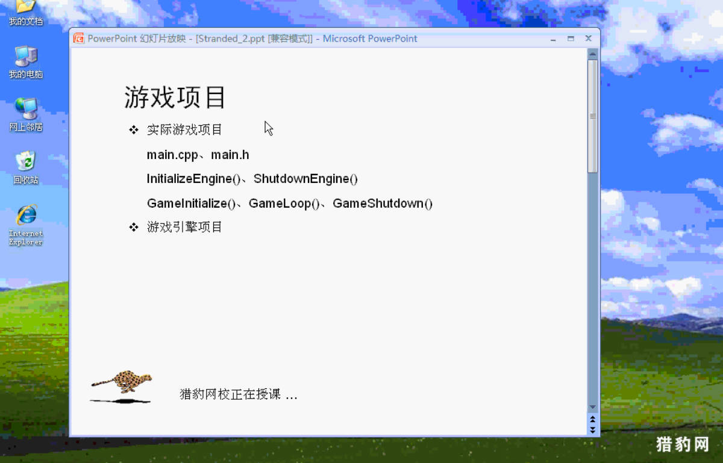Viewport: 723px width, 463px height.
Task: Go to previous slide via double-up arrow
Action: point(593,418)
